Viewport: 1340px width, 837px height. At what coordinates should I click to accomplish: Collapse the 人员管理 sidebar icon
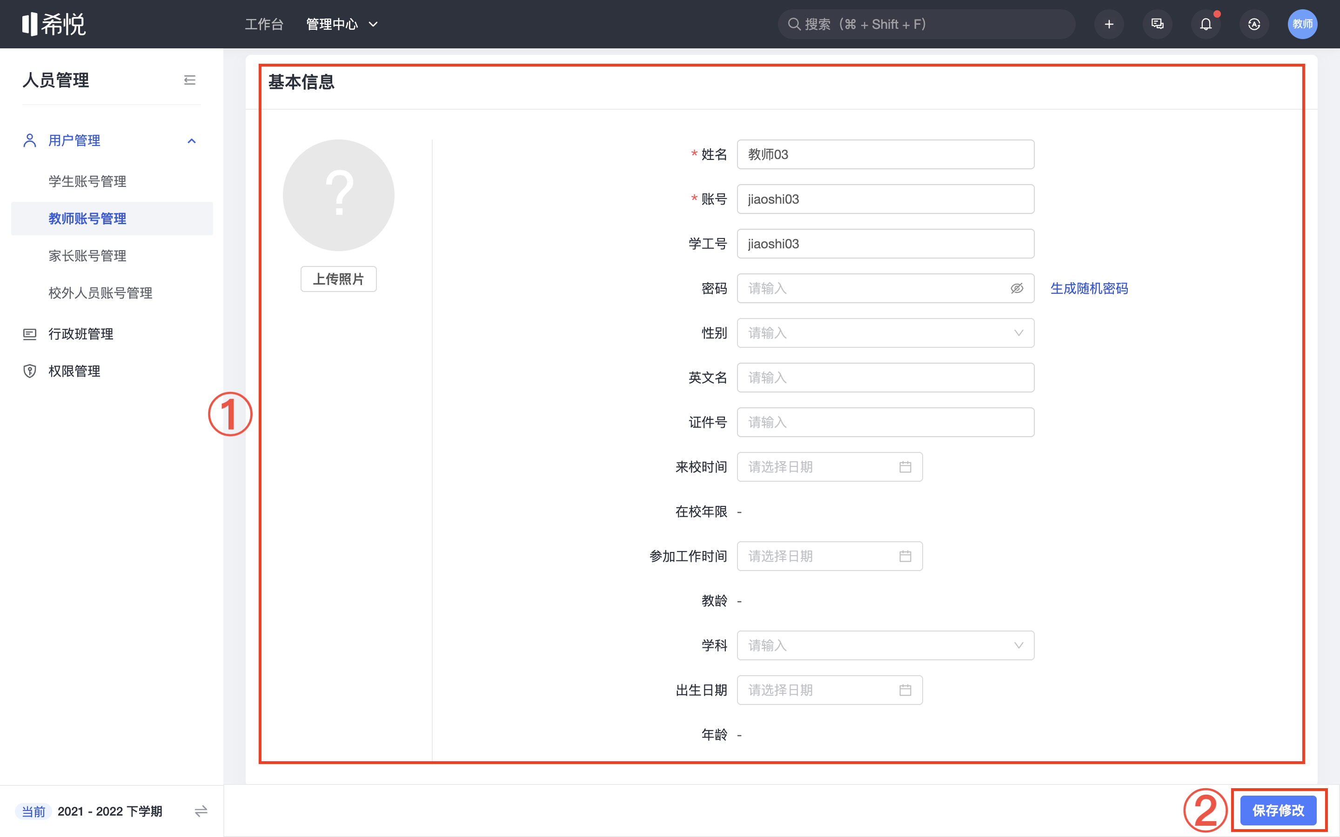pos(189,80)
